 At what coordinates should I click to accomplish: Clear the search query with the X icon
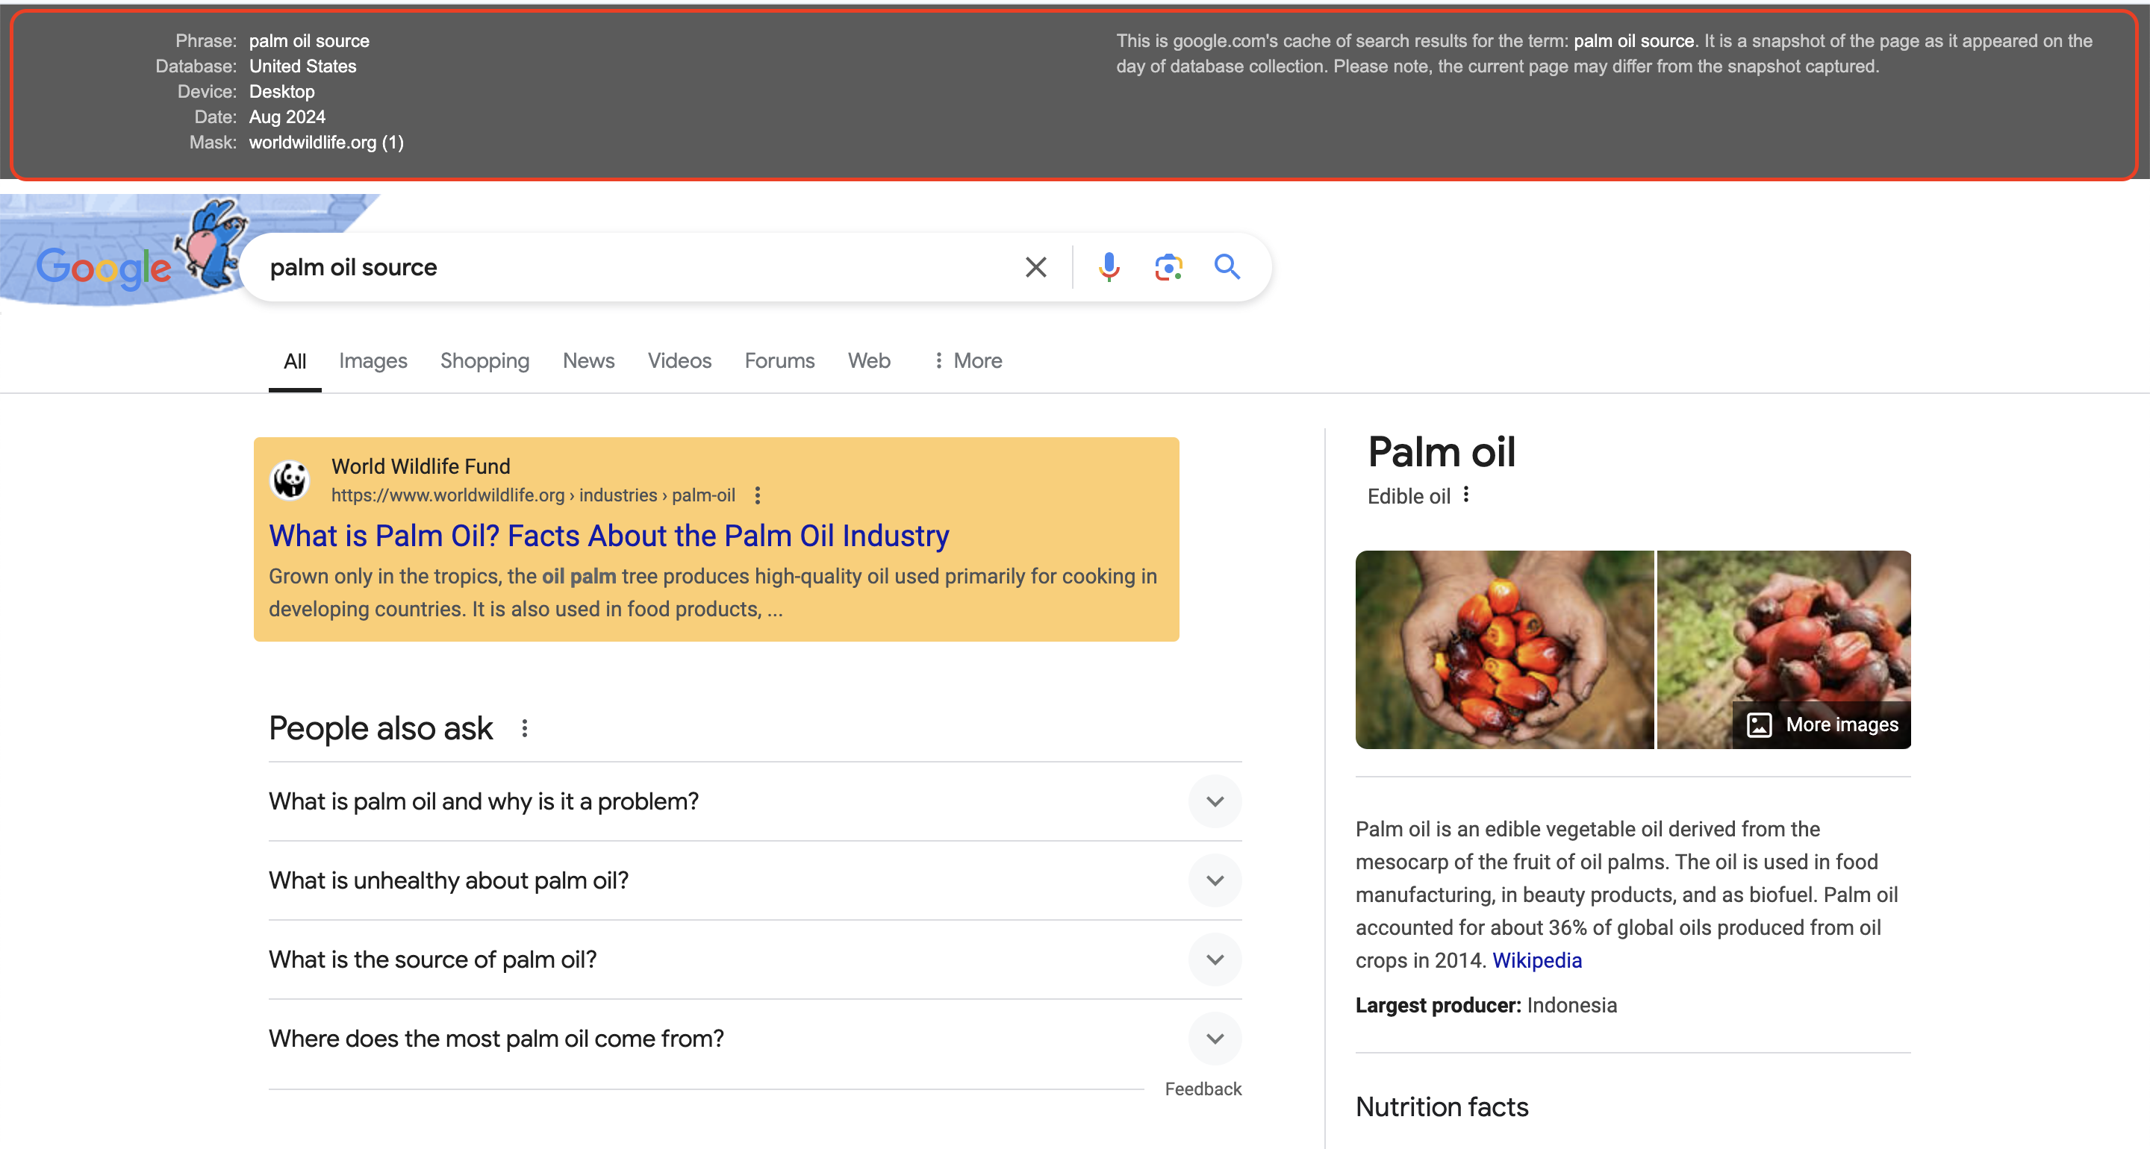(1035, 267)
